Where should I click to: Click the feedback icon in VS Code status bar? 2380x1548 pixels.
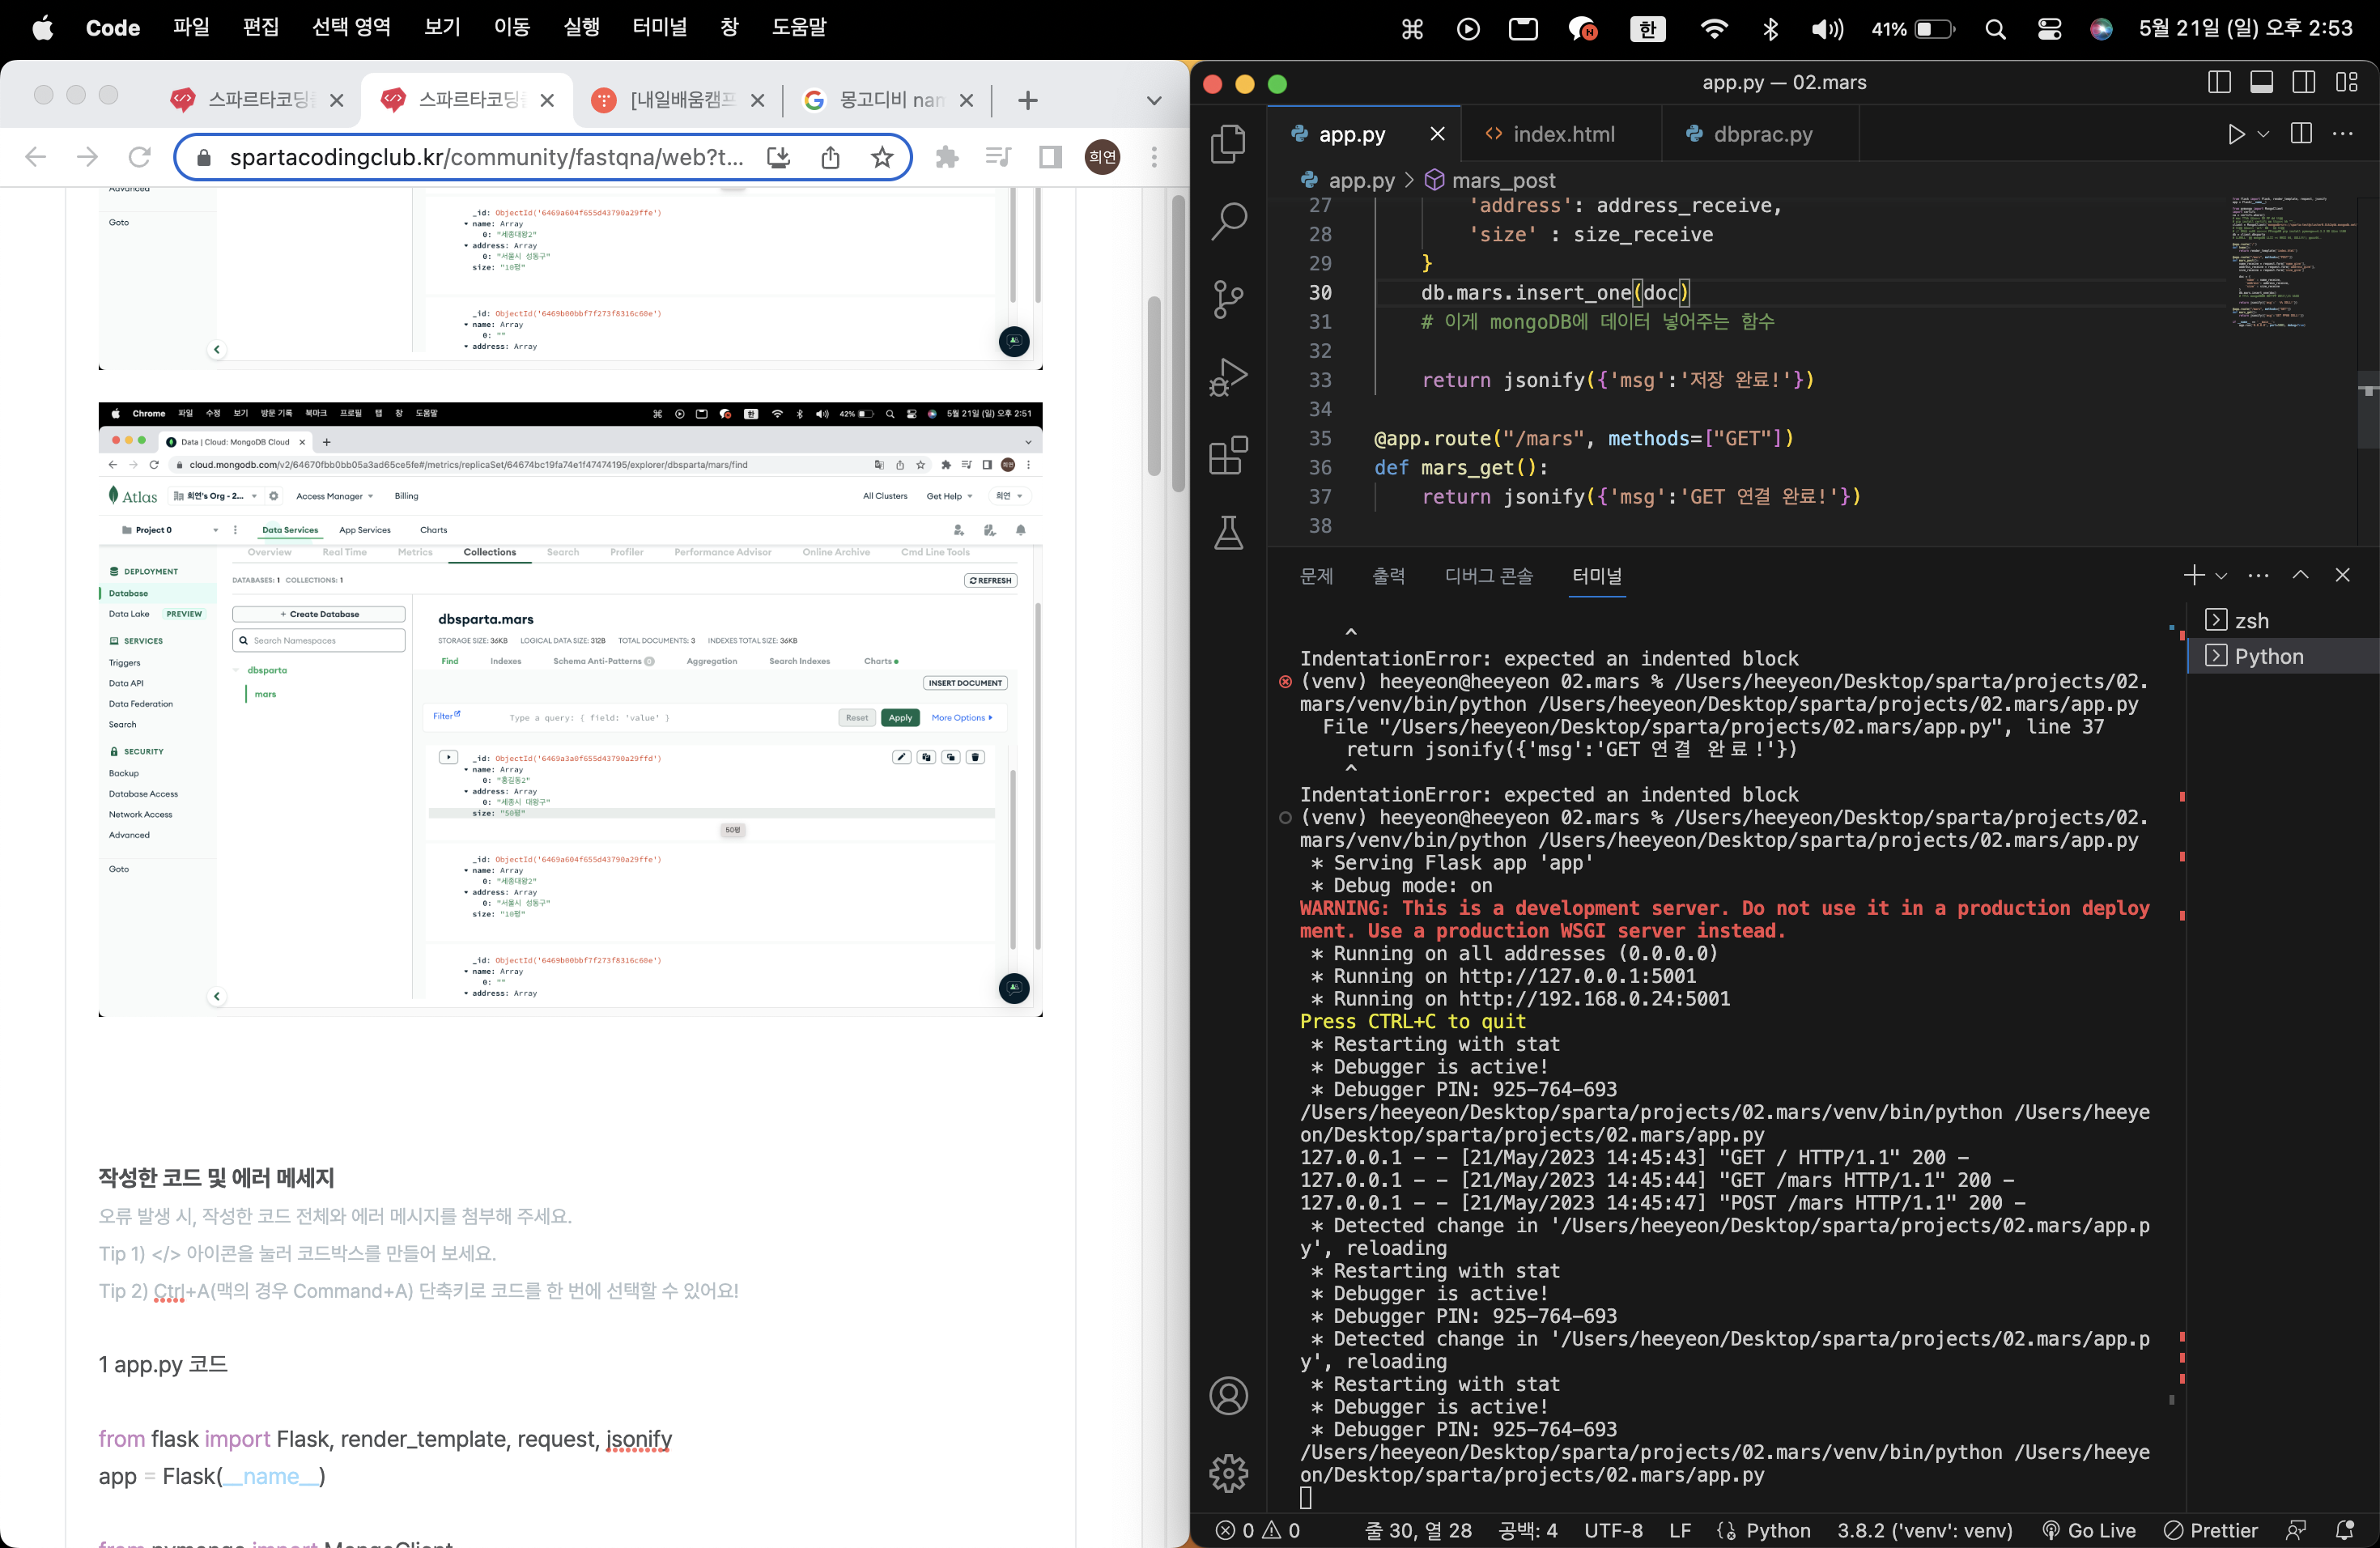2296,1530
